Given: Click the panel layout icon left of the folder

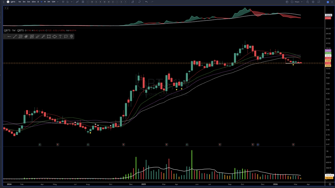Looking at the screenshot, I should (287, 2).
